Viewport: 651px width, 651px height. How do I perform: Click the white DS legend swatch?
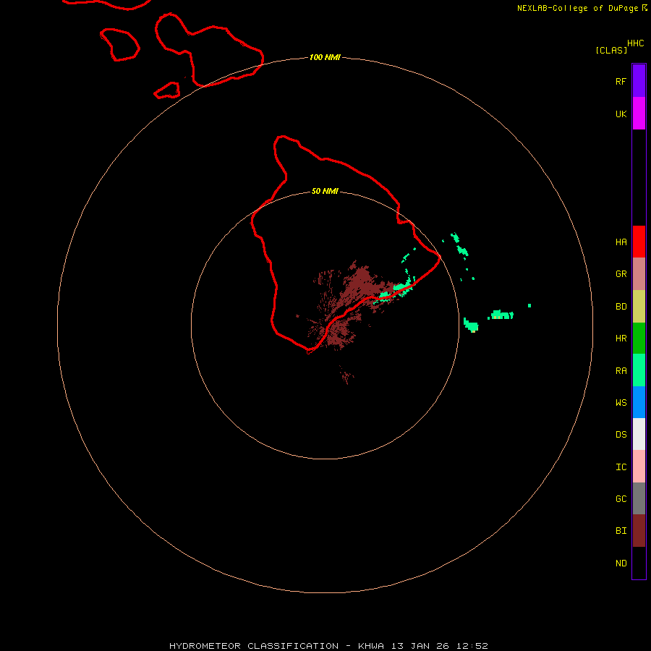coord(639,434)
